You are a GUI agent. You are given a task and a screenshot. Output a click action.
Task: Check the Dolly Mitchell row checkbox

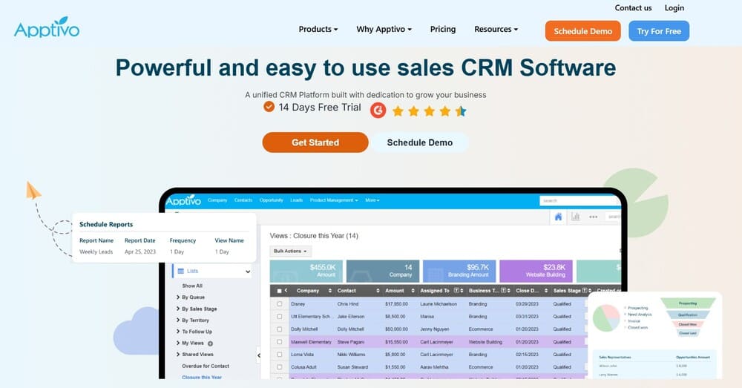(x=279, y=329)
